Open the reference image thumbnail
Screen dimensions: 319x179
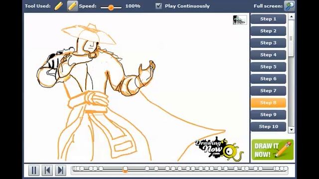(240, 20)
